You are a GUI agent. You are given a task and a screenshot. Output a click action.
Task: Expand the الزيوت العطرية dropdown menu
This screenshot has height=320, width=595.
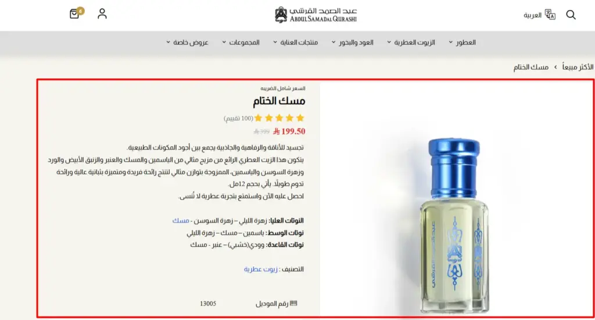coord(411,42)
